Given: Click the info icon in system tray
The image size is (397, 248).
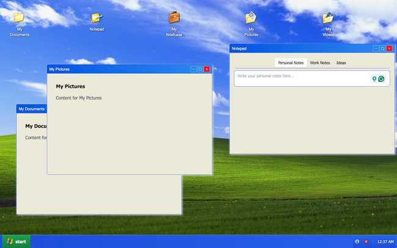Looking at the screenshot, I should (x=357, y=241).
